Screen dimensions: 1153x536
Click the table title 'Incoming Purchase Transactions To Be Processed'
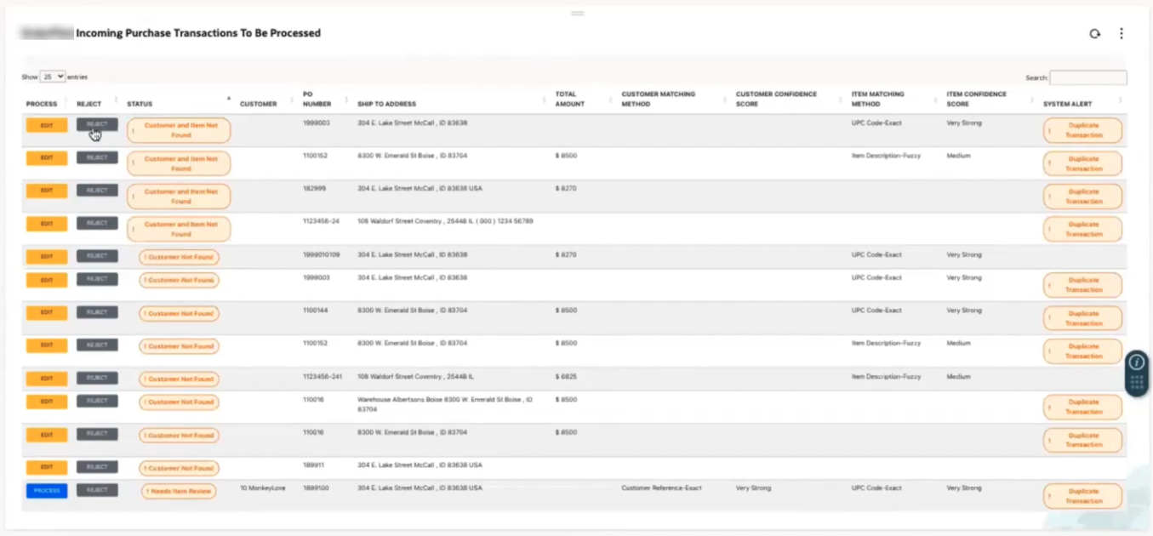pos(198,33)
